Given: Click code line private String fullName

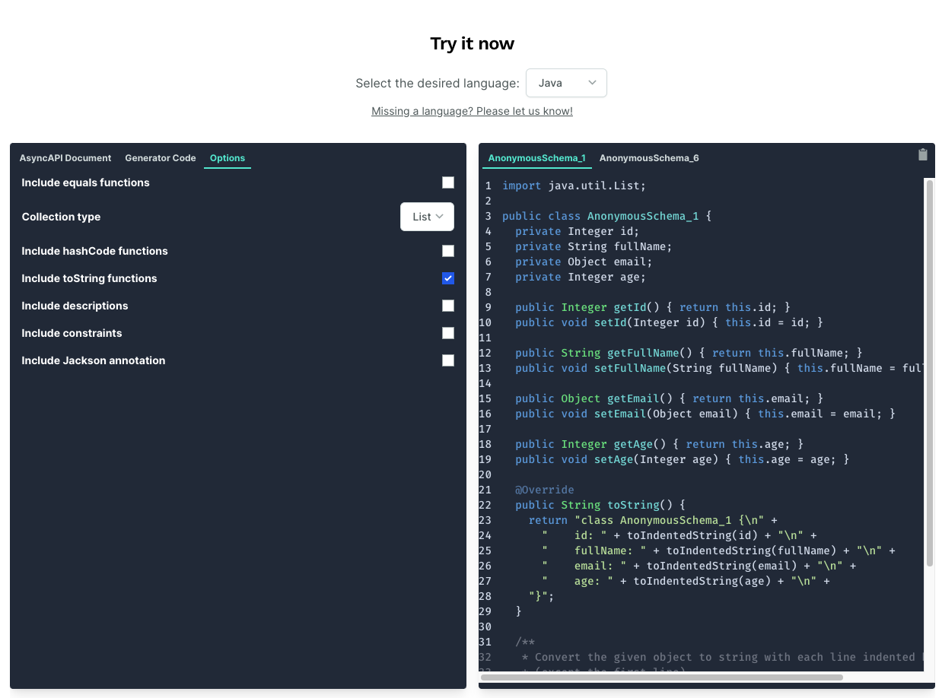Looking at the screenshot, I should pyautogui.click(x=594, y=246).
